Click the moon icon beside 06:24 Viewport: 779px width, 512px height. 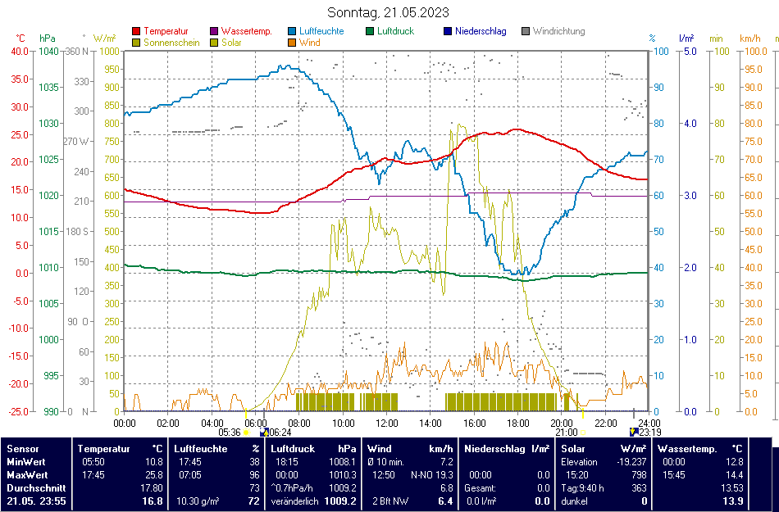tap(264, 432)
